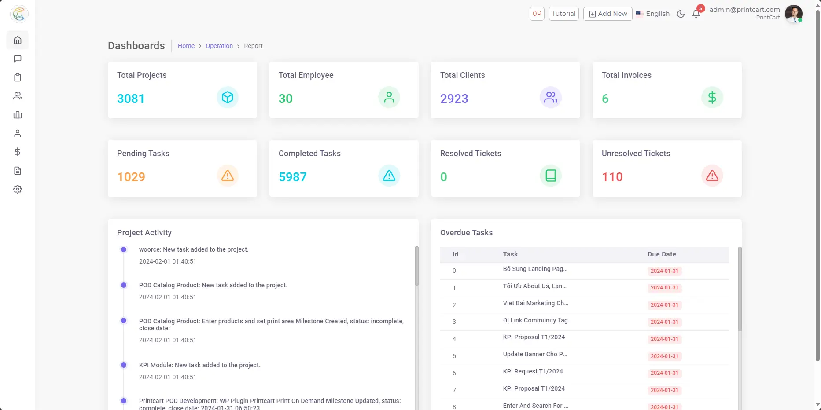This screenshot has width=821, height=410.
Task: Click the Add New button
Action: click(607, 14)
